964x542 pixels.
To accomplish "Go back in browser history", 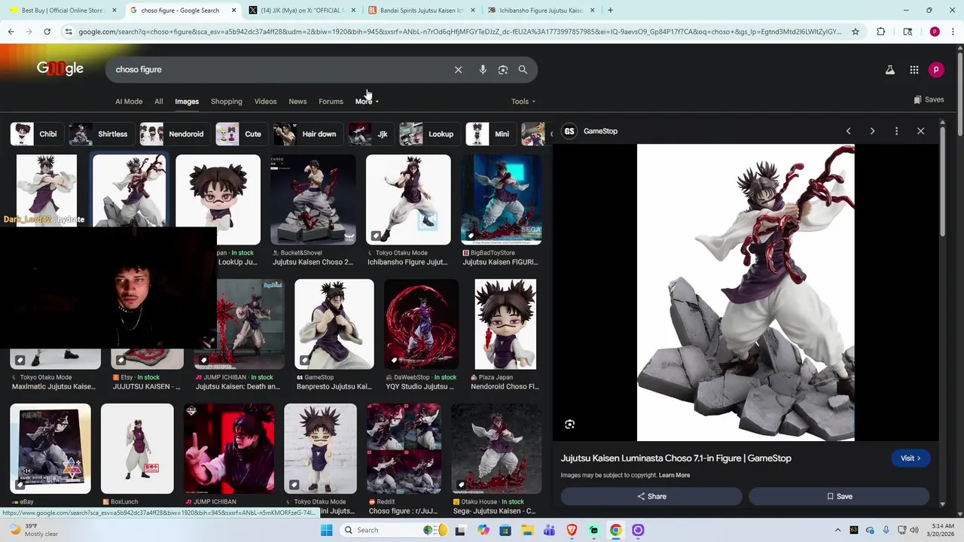I will tap(11, 32).
